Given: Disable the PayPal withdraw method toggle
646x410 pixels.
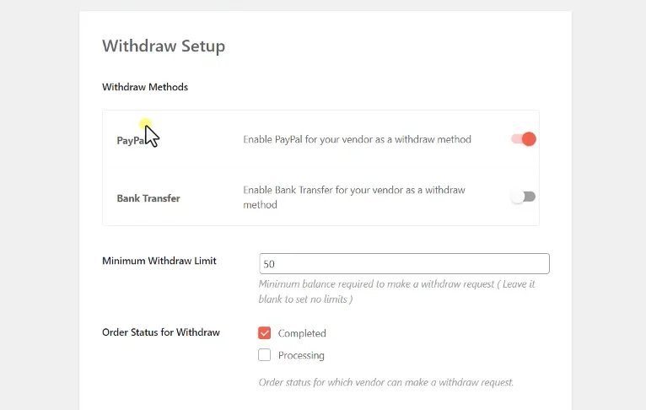Looking at the screenshot, I should click(523, 139).
